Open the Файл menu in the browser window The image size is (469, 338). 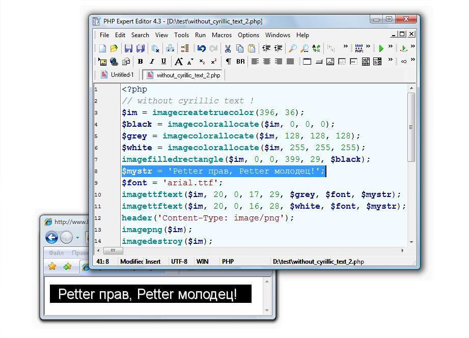click(56, 253)
